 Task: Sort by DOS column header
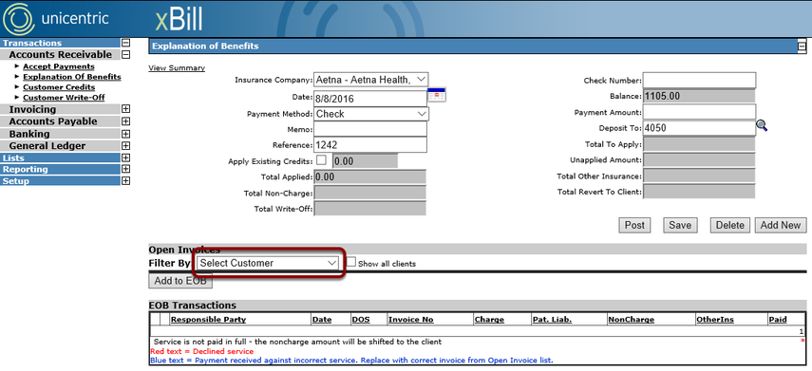click(361, 319)
